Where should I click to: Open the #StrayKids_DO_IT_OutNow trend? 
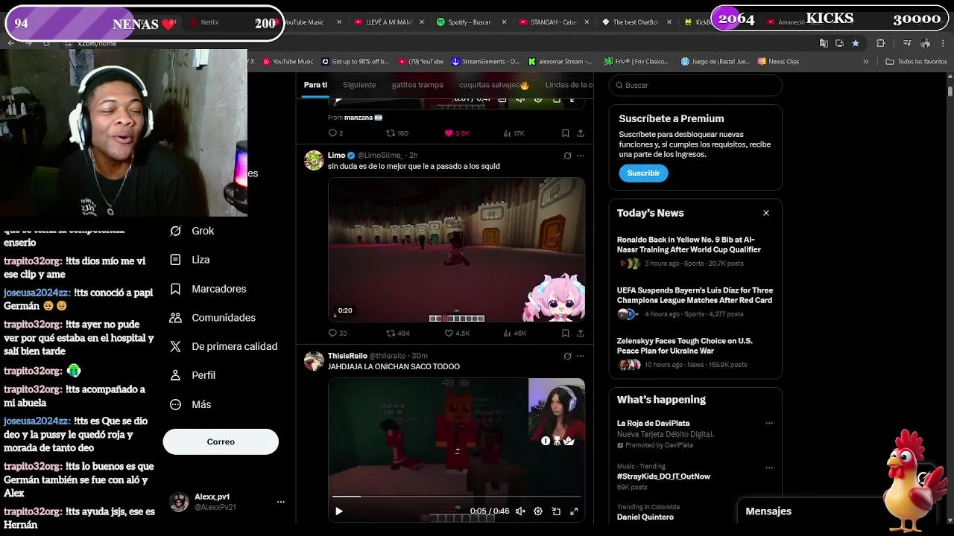663,476
